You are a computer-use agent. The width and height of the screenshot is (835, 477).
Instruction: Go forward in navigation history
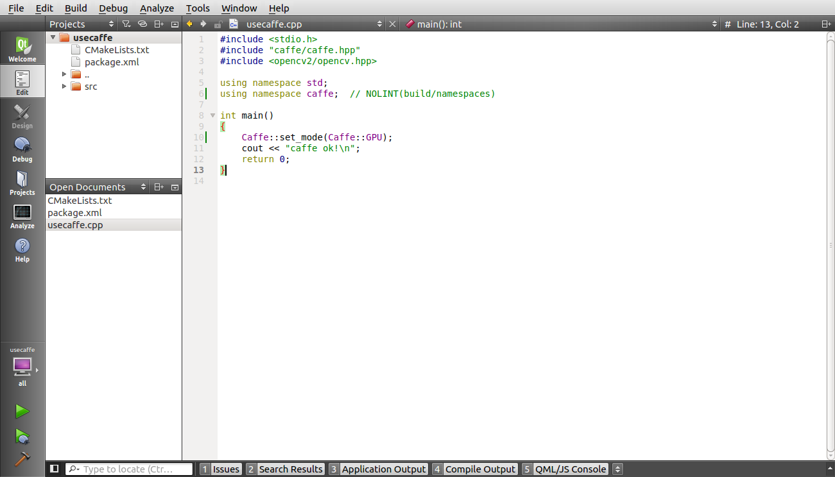(203, 24)
